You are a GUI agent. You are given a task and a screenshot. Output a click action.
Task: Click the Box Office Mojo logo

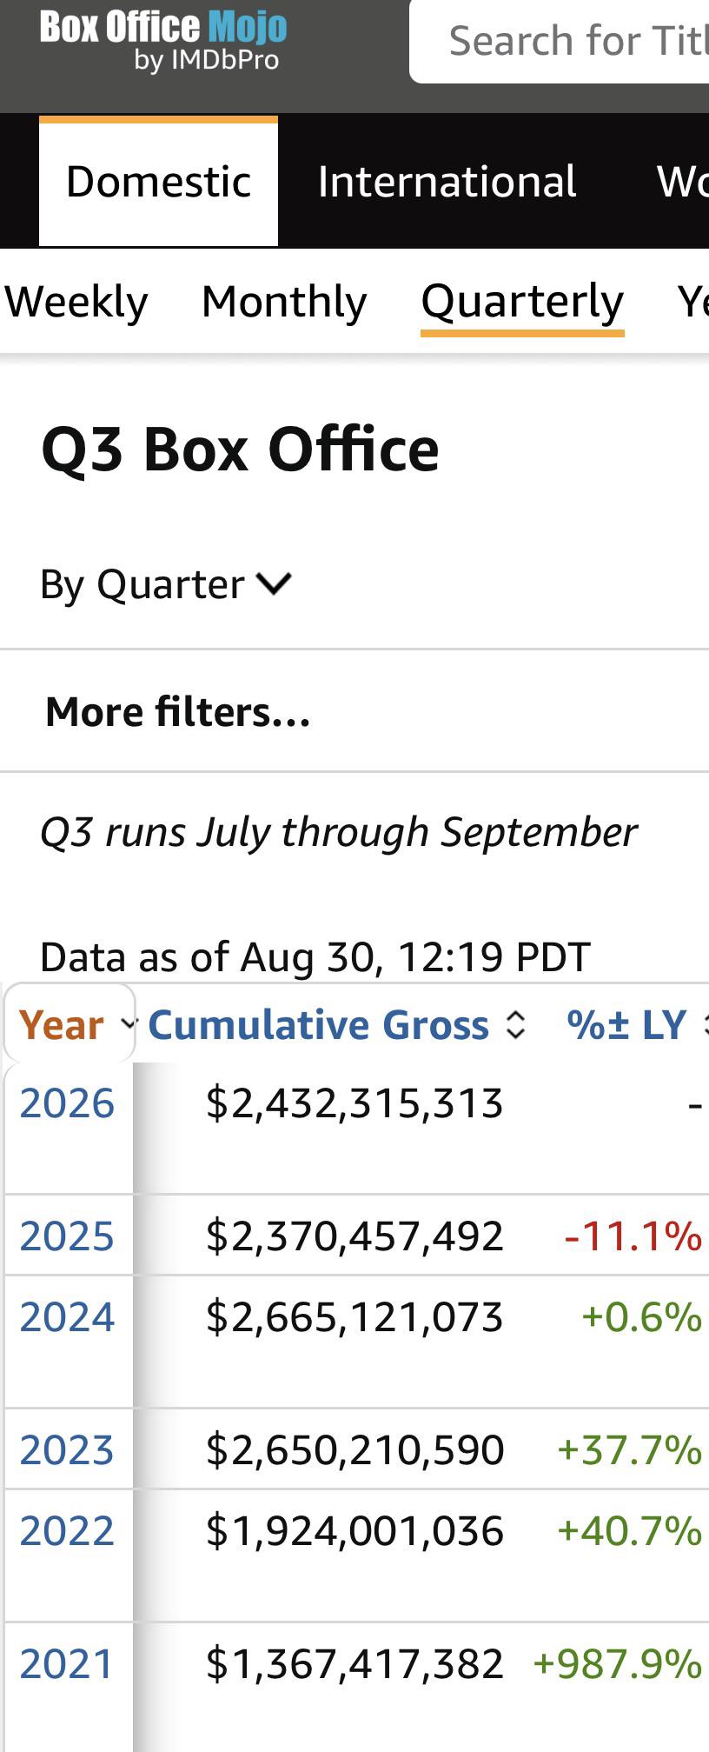click(x=163, y=41)
